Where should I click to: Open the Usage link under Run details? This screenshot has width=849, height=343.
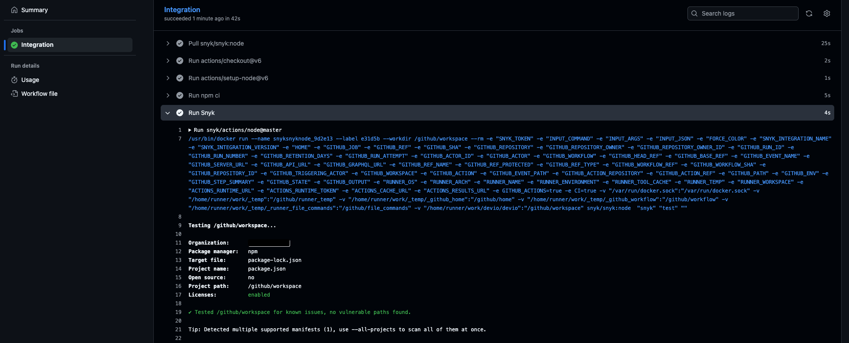click(30, 80)
